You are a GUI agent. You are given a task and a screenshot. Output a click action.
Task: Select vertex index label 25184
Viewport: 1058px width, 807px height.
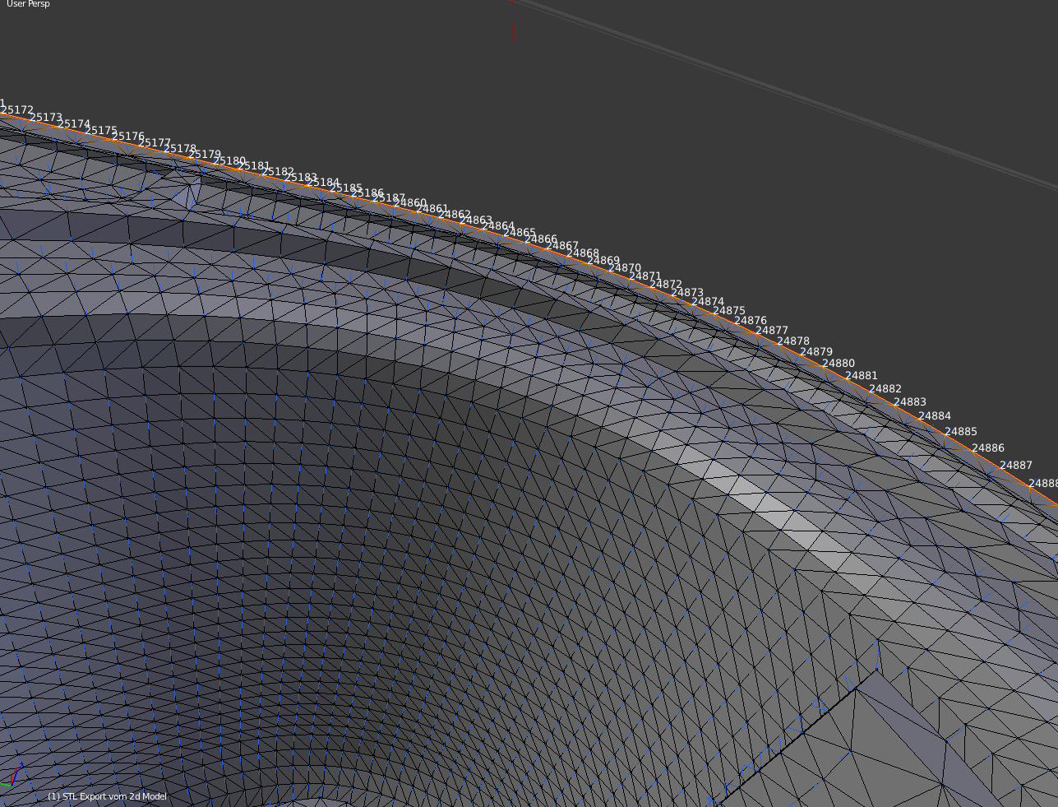pos(323,183)
